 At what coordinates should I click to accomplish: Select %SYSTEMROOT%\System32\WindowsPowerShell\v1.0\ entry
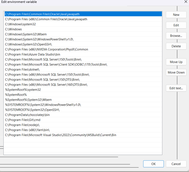coord(83,105)
